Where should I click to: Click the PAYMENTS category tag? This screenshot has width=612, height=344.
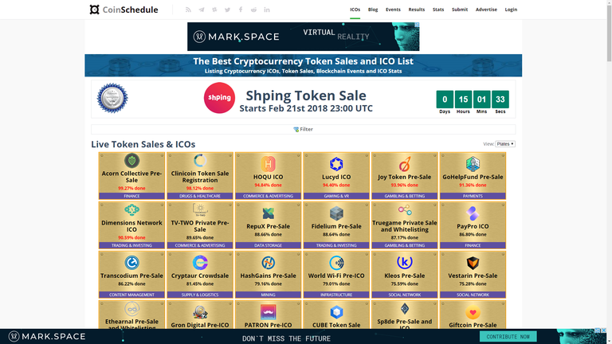coord(473,196)
